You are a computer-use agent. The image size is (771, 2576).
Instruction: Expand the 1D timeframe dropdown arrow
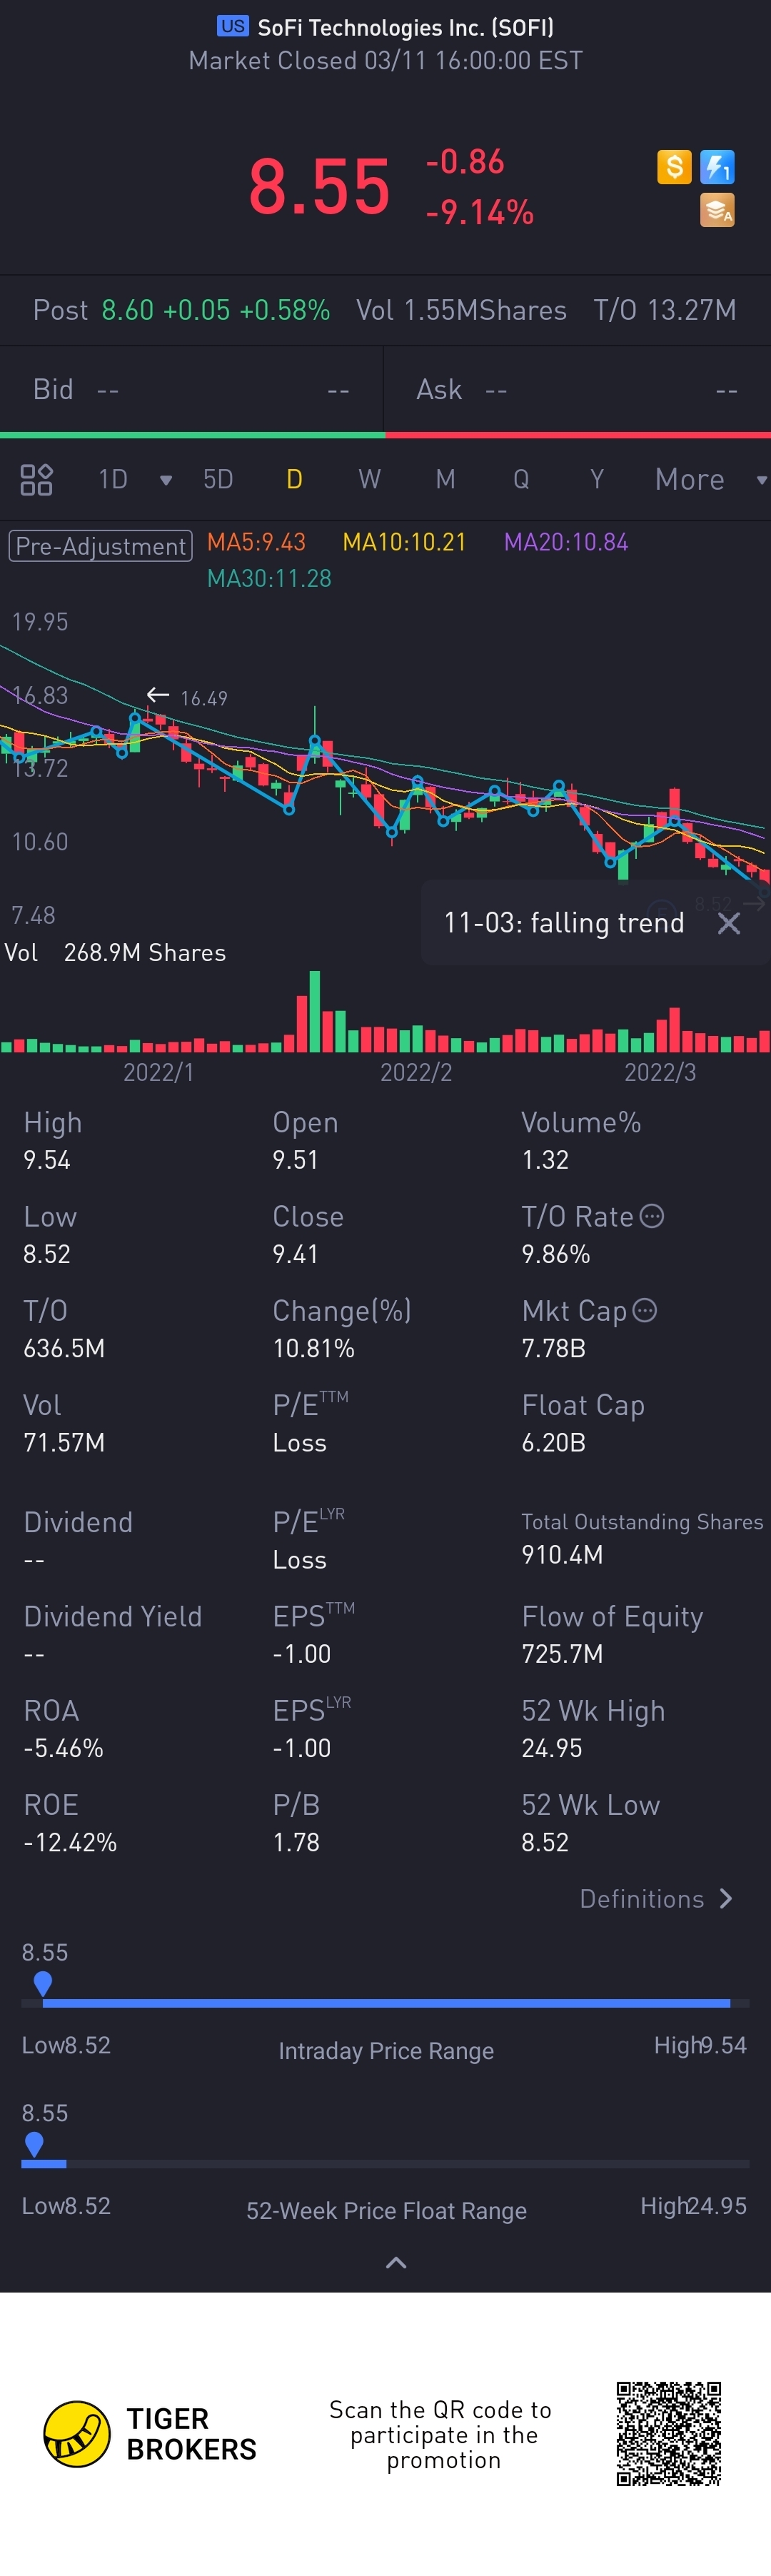click(x=166, y=480)
